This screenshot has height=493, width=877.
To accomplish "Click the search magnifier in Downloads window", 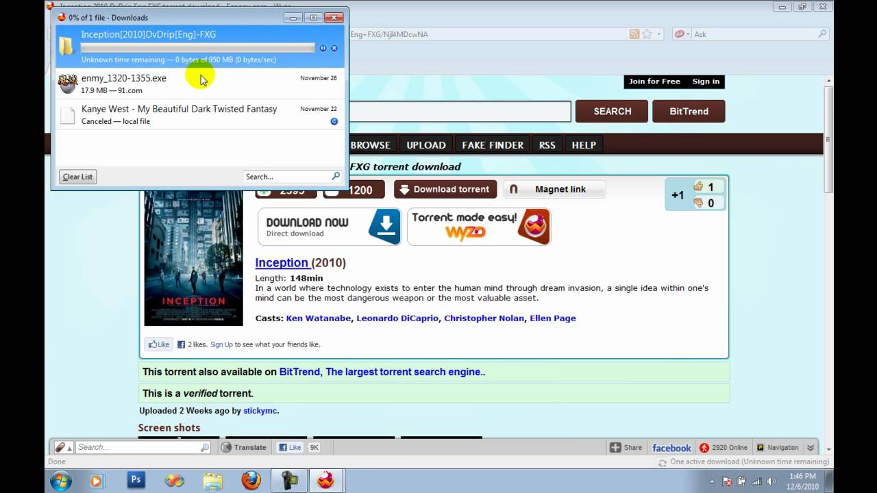I will (x=336, y=176).
